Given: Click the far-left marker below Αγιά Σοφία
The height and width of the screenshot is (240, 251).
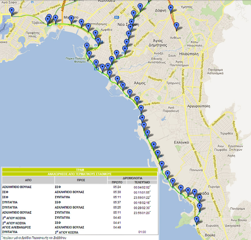Looking at the screenshot, I should click(12, 11).
